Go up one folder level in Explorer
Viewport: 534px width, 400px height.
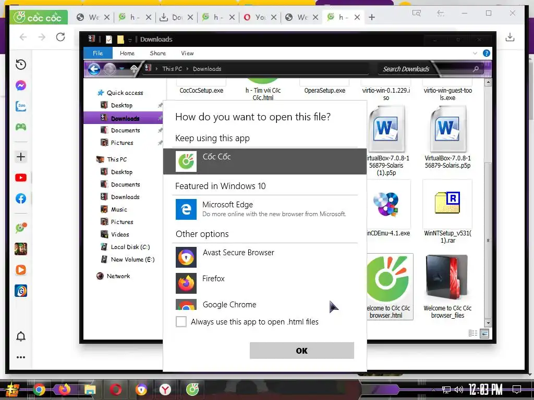pos(134,69)
